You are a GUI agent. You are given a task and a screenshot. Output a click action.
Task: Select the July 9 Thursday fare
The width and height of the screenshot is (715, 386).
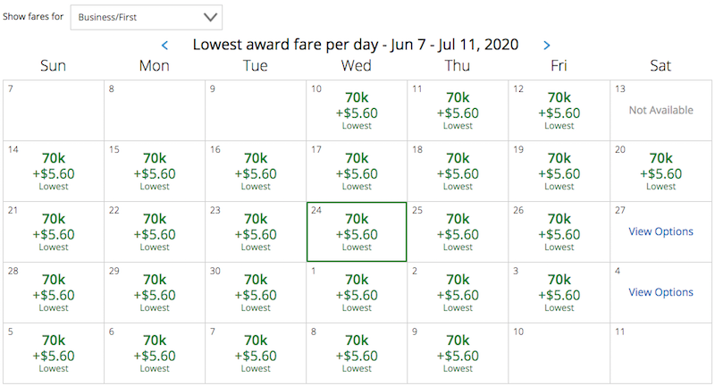[458, 353]
